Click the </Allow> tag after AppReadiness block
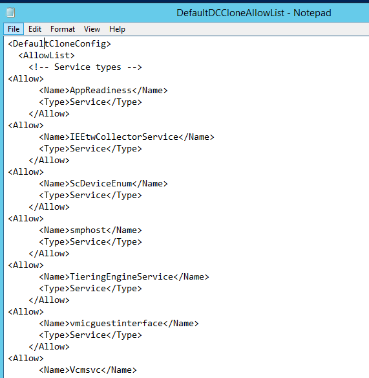Screen dimensions: 369x378 tap(49, 114)
